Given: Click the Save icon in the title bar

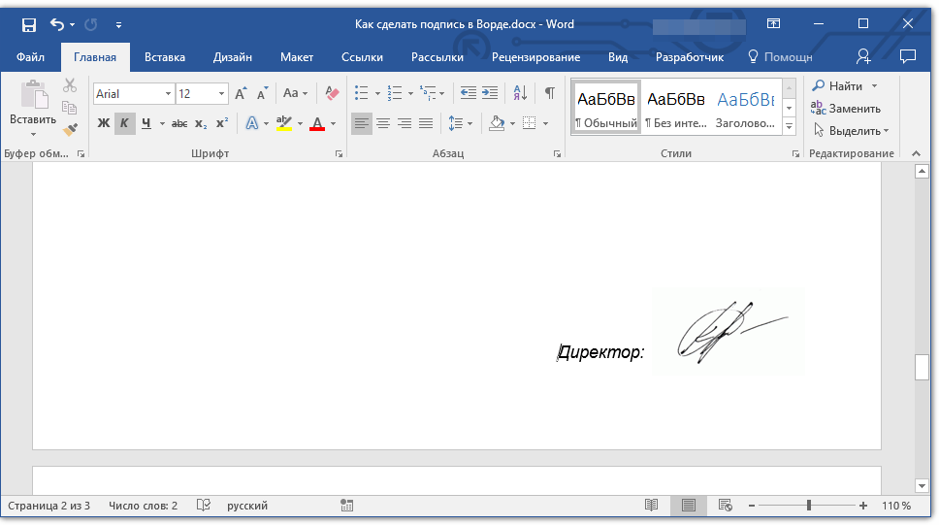Looking at the screenshot, I should tap(29, 24).
